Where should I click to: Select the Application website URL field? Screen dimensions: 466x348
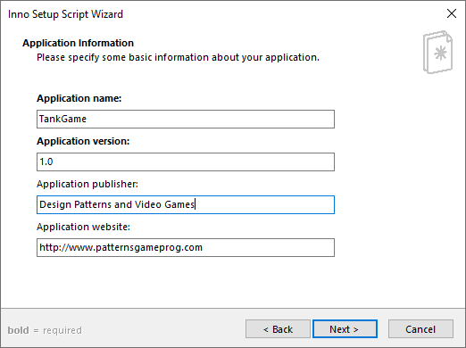pos(186,247)
